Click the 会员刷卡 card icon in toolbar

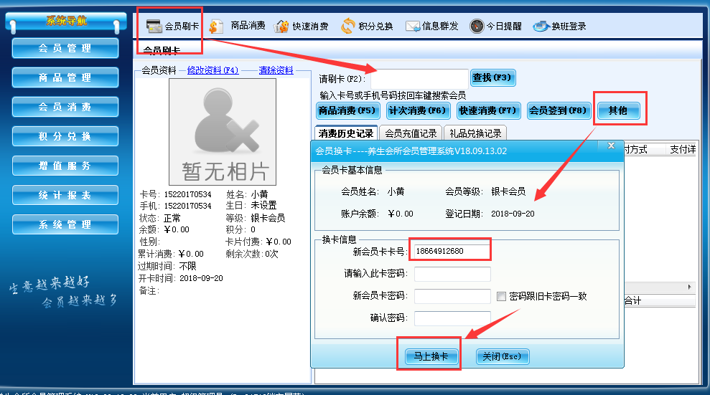[x=154, y=27]
